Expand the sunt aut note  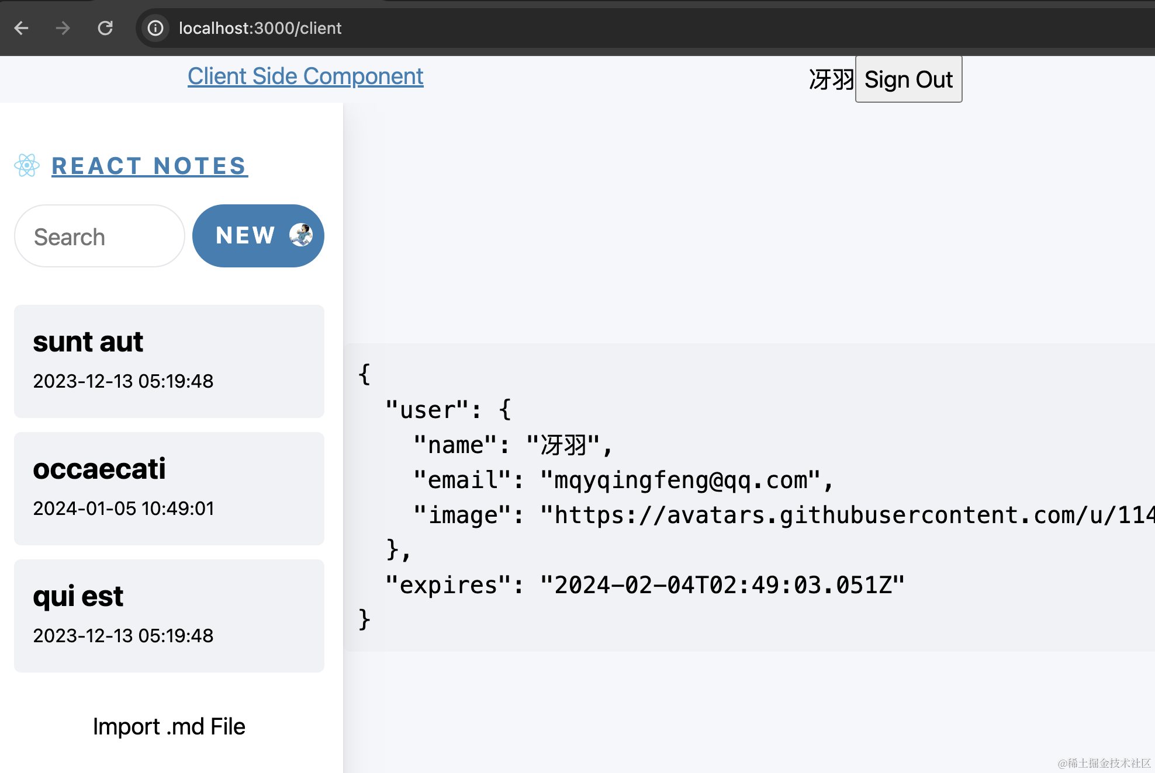coord(169,361)
